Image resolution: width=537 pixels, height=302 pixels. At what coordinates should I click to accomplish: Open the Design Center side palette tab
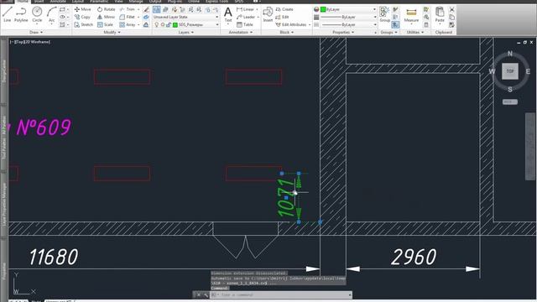(x=4, y=71)
